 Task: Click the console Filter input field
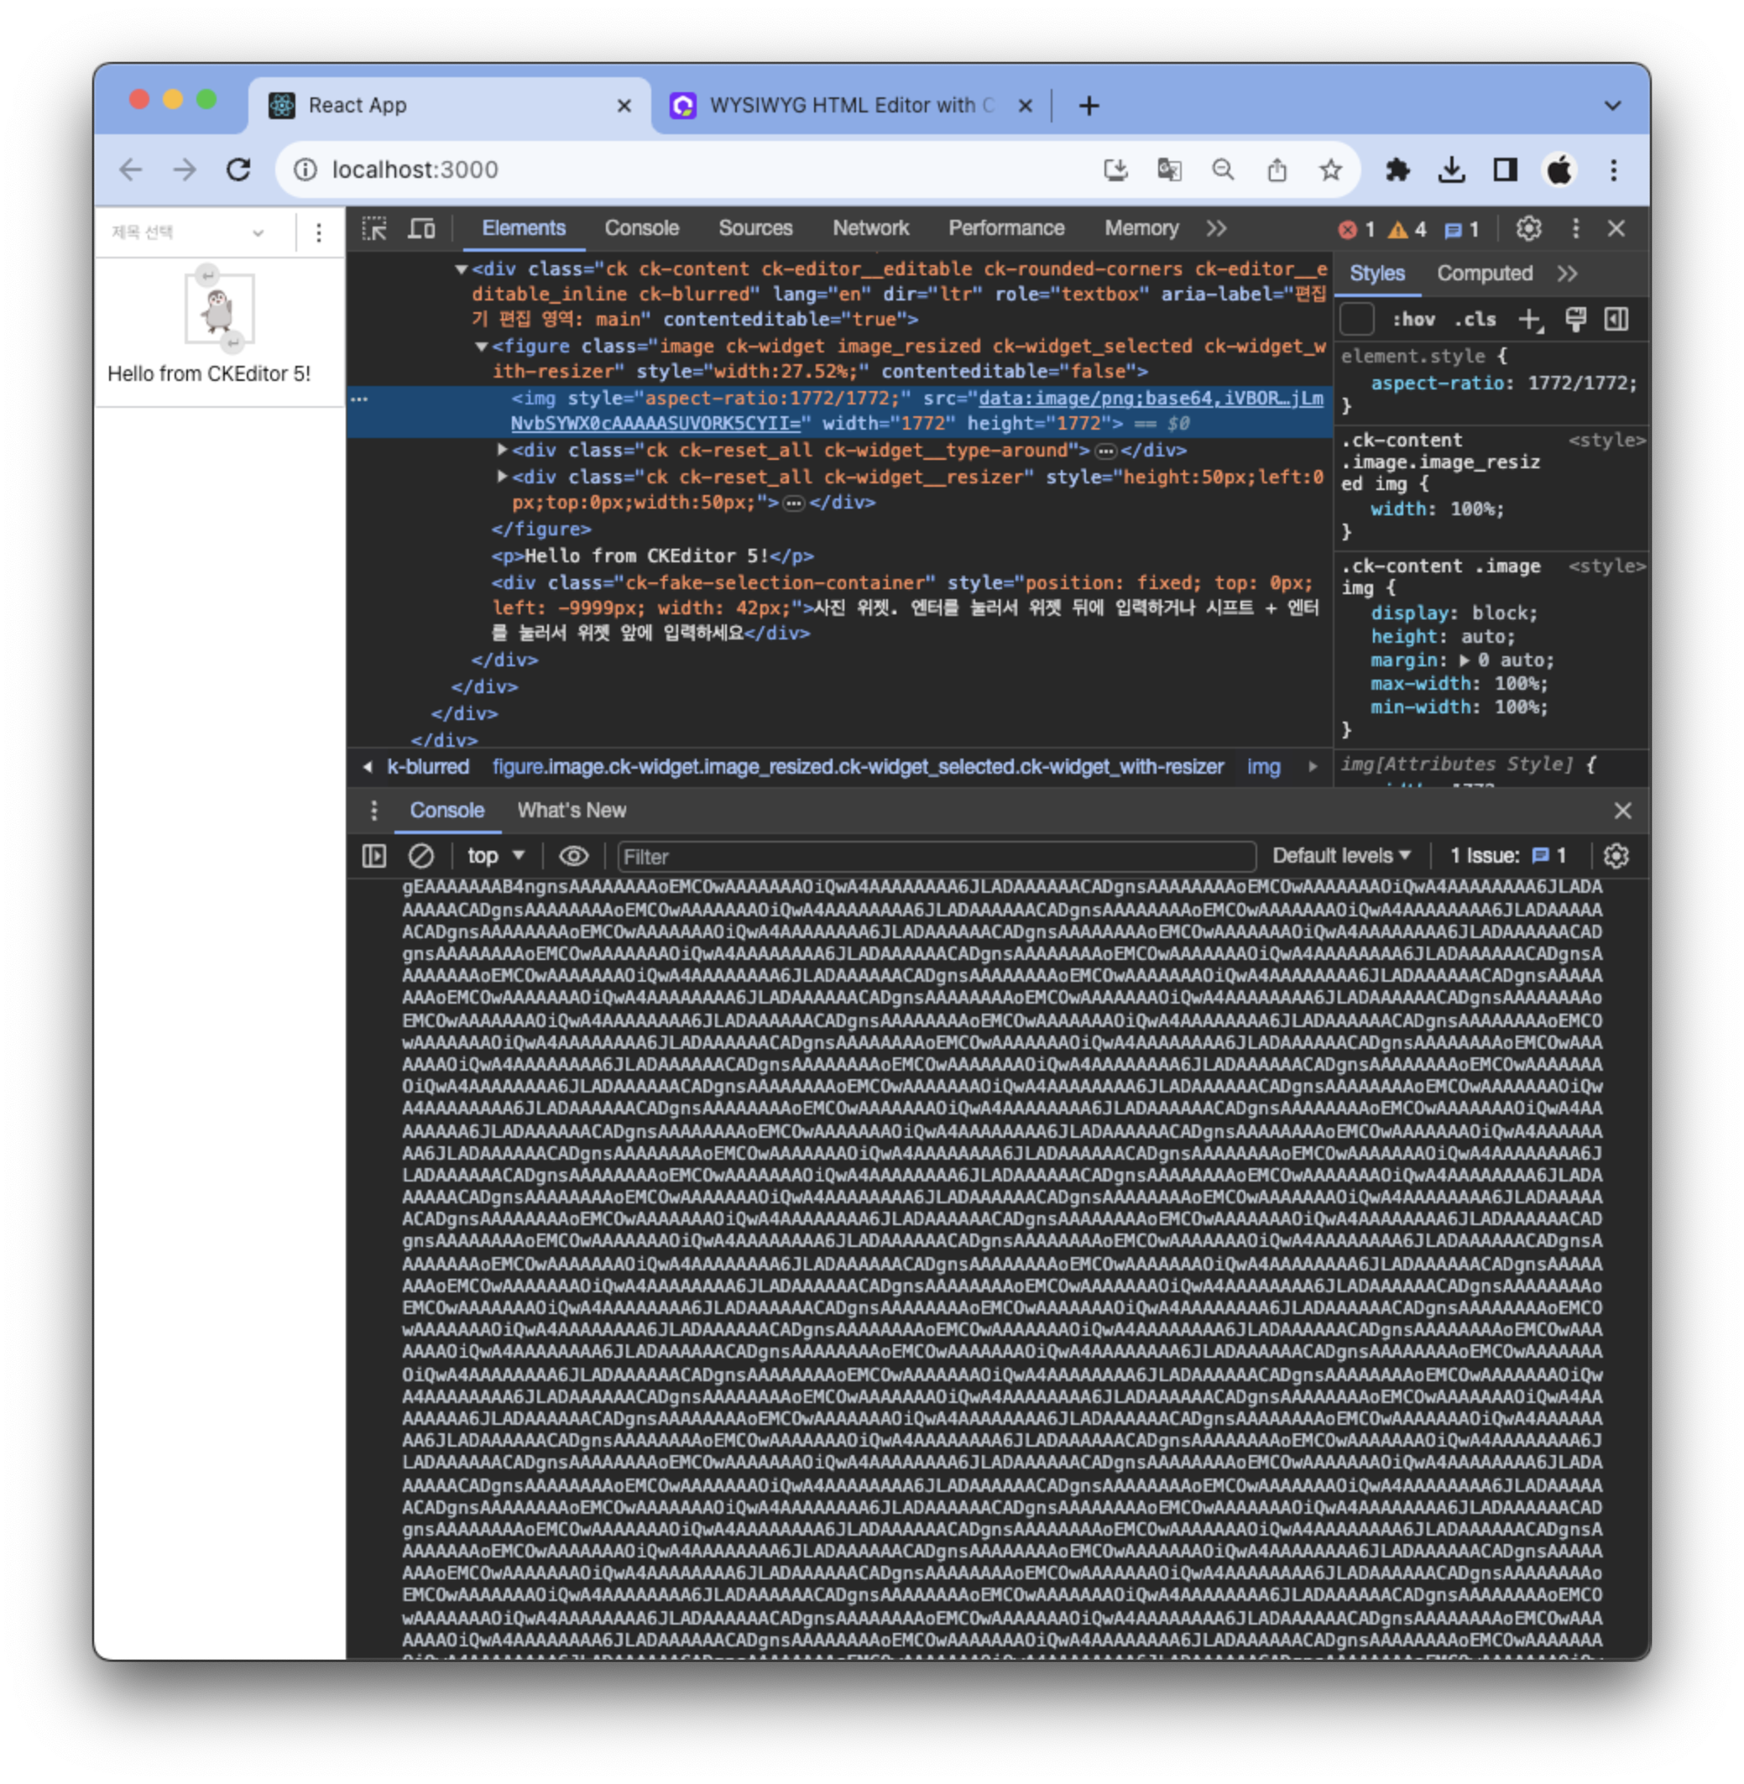click(x=934, y=856)
